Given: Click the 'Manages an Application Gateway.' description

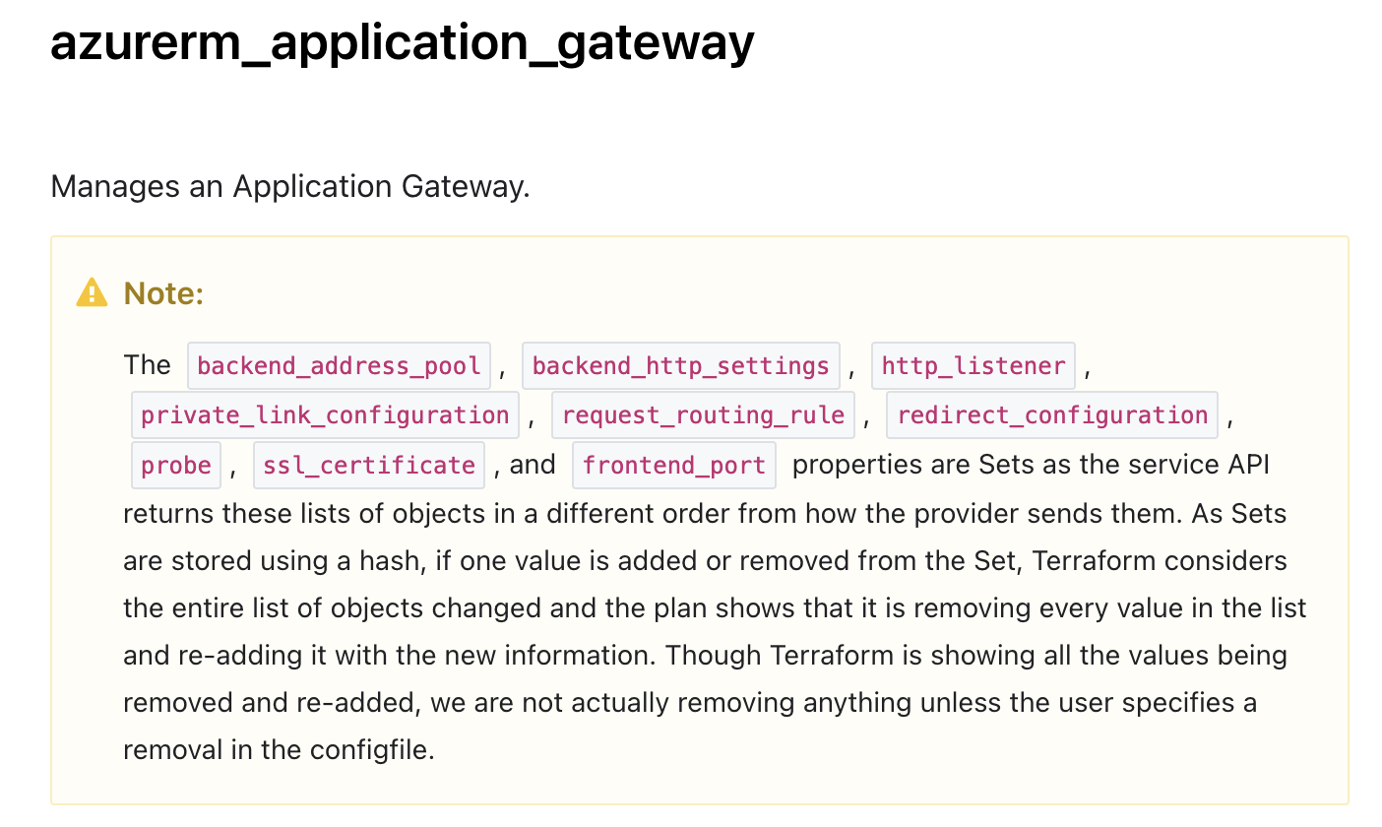Looking at the screenshot, I should (290, 186).
